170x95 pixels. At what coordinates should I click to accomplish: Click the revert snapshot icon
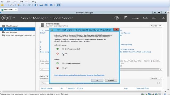point(24,5)
